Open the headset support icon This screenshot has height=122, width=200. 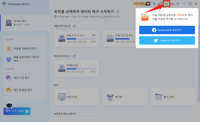pyautogui.click(x=160, y=3)
